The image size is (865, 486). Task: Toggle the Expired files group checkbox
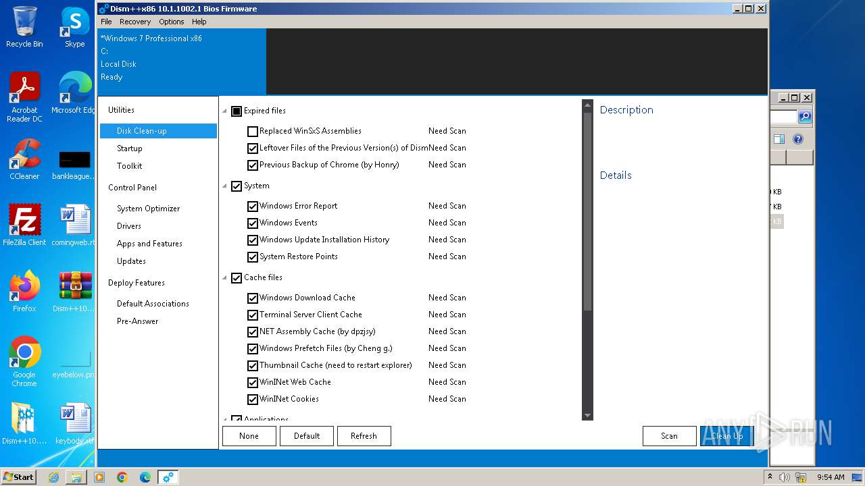click(x=237, y=111)
